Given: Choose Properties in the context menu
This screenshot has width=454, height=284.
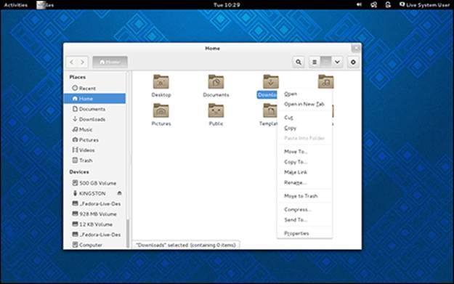Looking at the screenshot, I should tap(304, 233).
